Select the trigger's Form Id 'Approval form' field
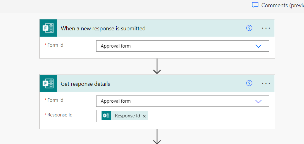The image size is (304, 144). (x=182, y=46)
